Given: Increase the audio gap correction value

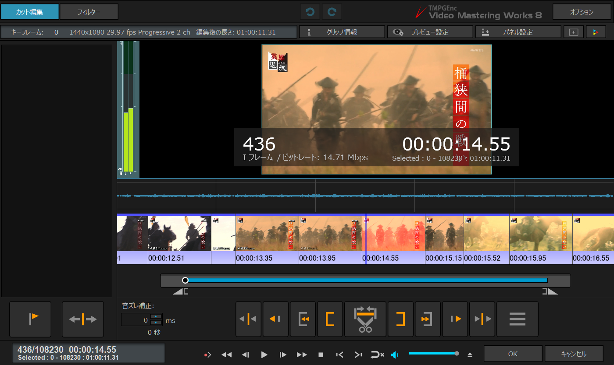Looking at the screenshot, I should (x=156, y=317).
